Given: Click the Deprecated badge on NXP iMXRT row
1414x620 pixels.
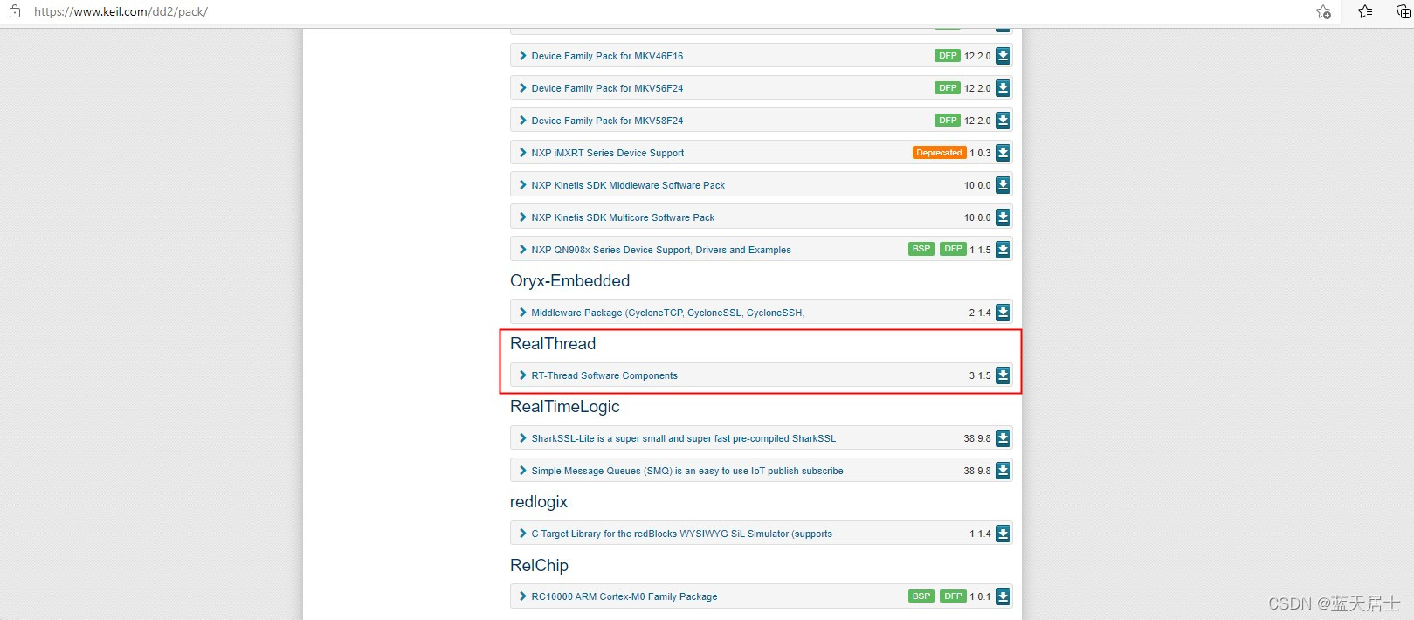Looking at the screenshot, I should (x=939, y=153).
